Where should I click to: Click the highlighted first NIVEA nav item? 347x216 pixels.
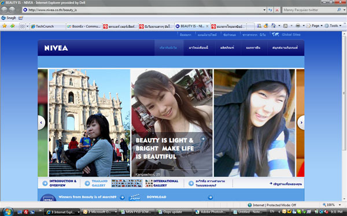169,48
